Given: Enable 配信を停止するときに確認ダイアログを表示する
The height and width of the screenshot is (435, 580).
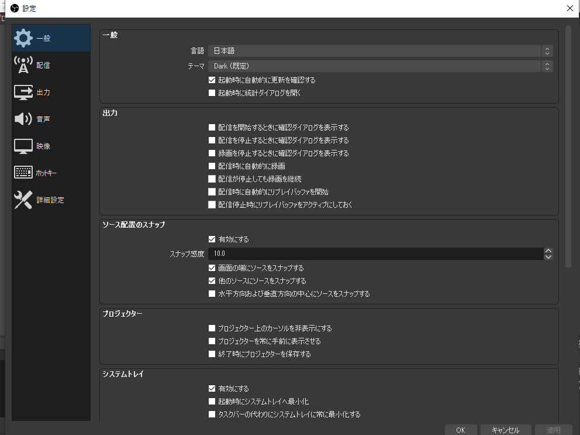Looking at the screenshot, I should click(212, 141).
